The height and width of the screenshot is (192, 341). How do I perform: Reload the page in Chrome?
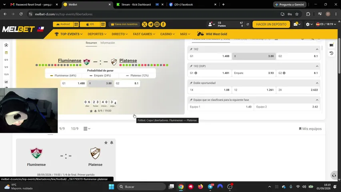pyautogui.click(x=21, y=14)
